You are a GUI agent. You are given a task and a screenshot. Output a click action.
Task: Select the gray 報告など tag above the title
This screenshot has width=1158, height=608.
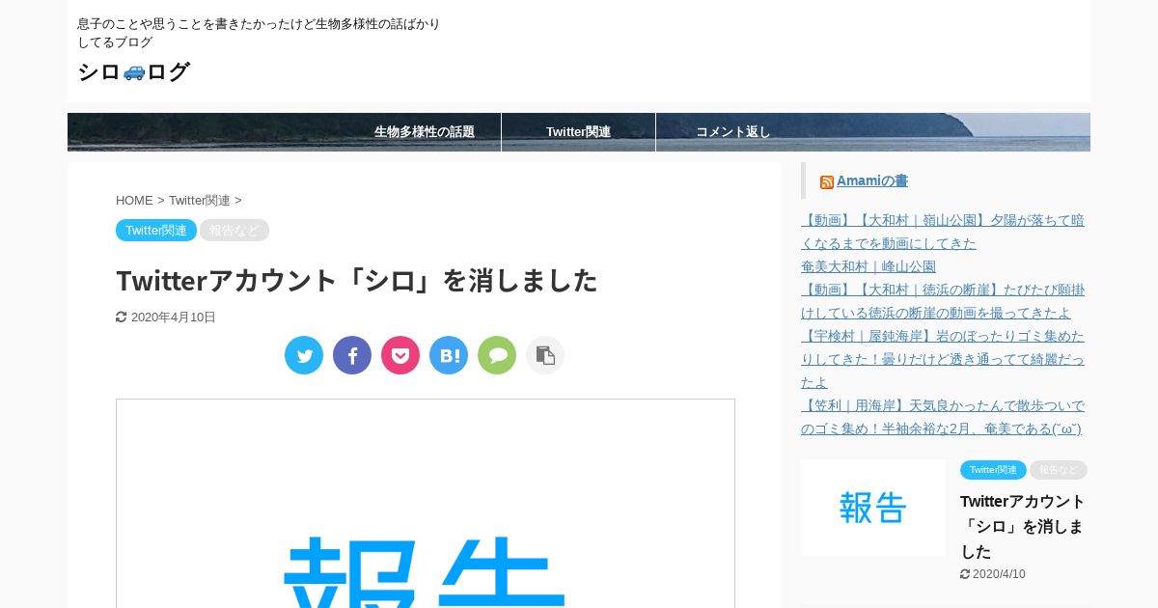[x=234, y=230]
